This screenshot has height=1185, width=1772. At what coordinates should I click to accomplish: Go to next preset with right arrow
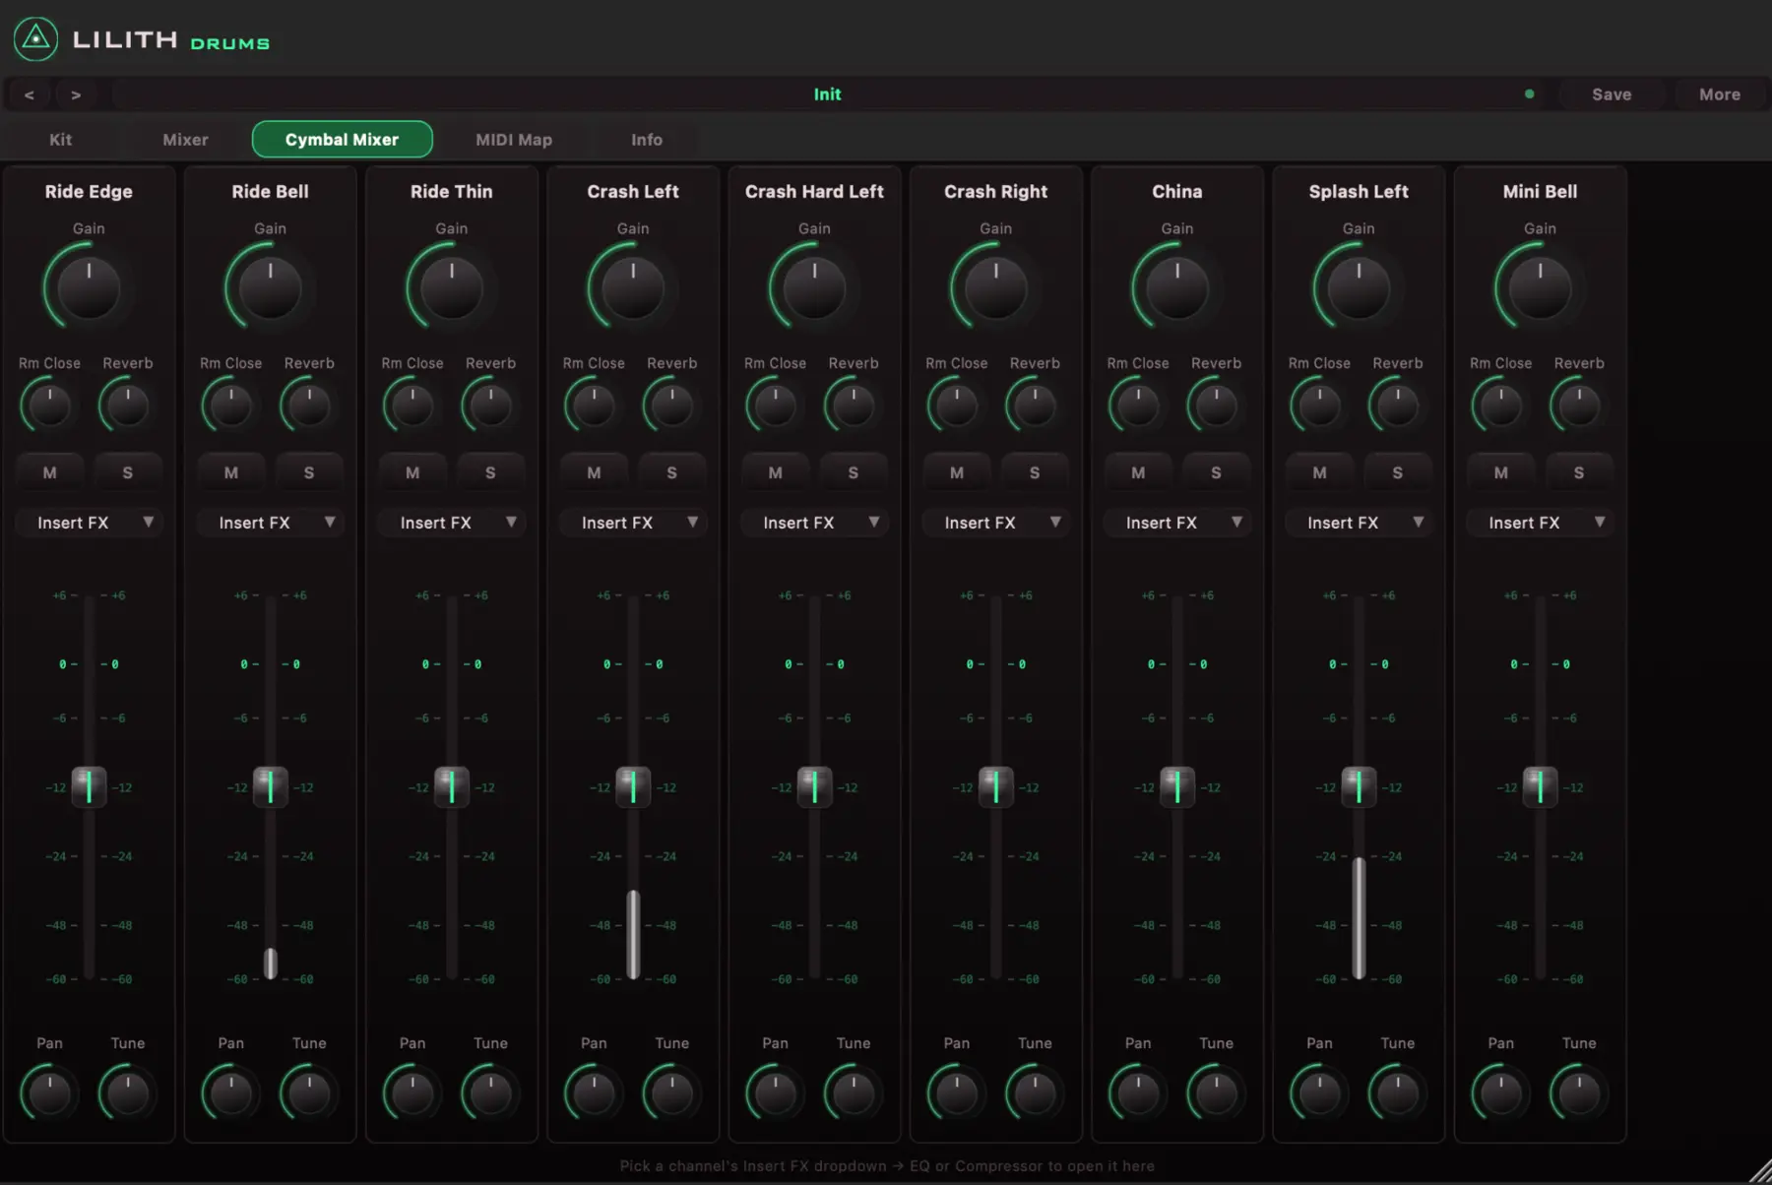76,94
